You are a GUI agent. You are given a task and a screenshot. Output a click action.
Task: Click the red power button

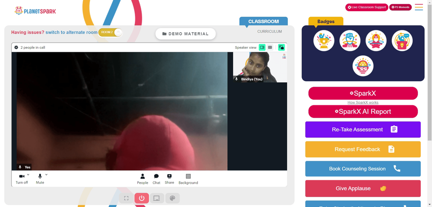[x=142, y=198]
